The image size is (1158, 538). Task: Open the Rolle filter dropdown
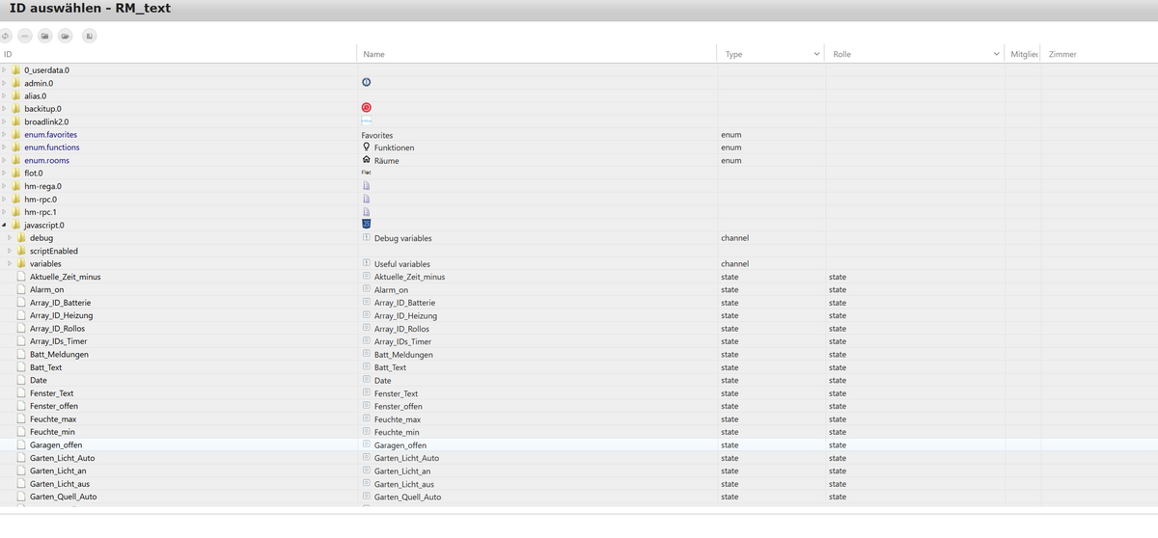pyautogui.click(x=997, y=54)
